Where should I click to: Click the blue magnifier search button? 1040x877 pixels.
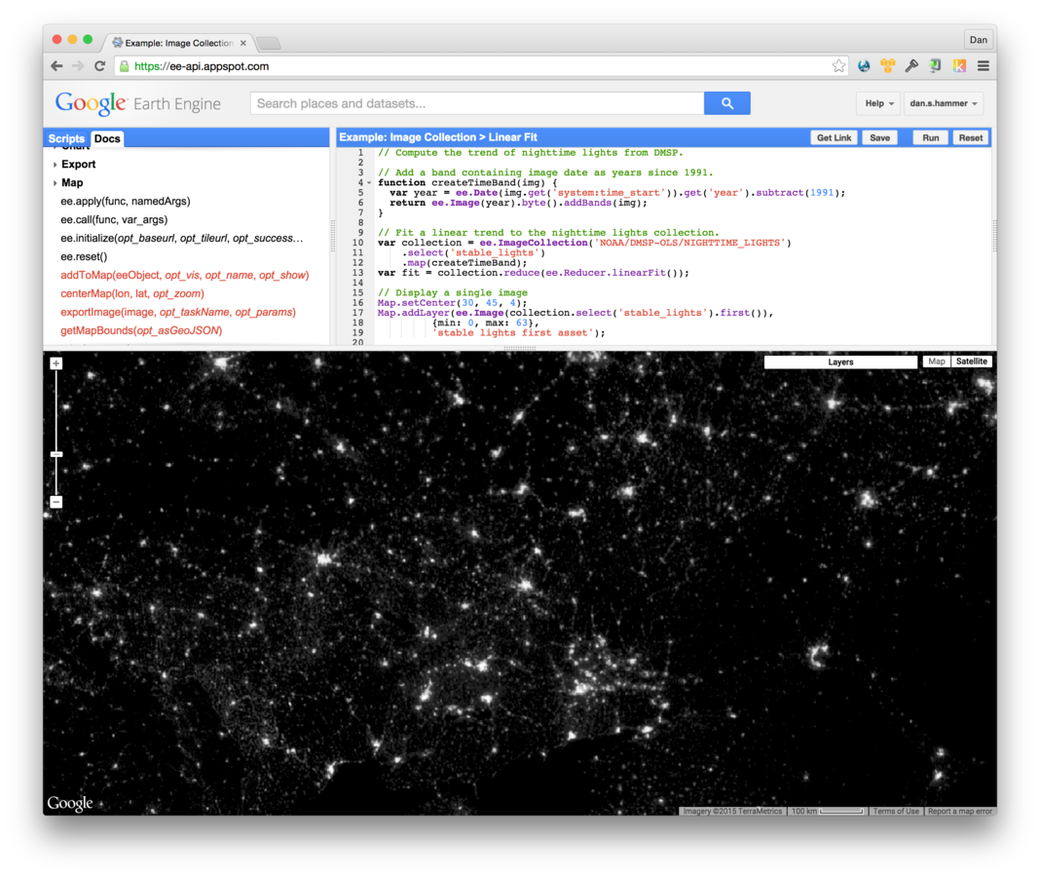click(727, 103)
